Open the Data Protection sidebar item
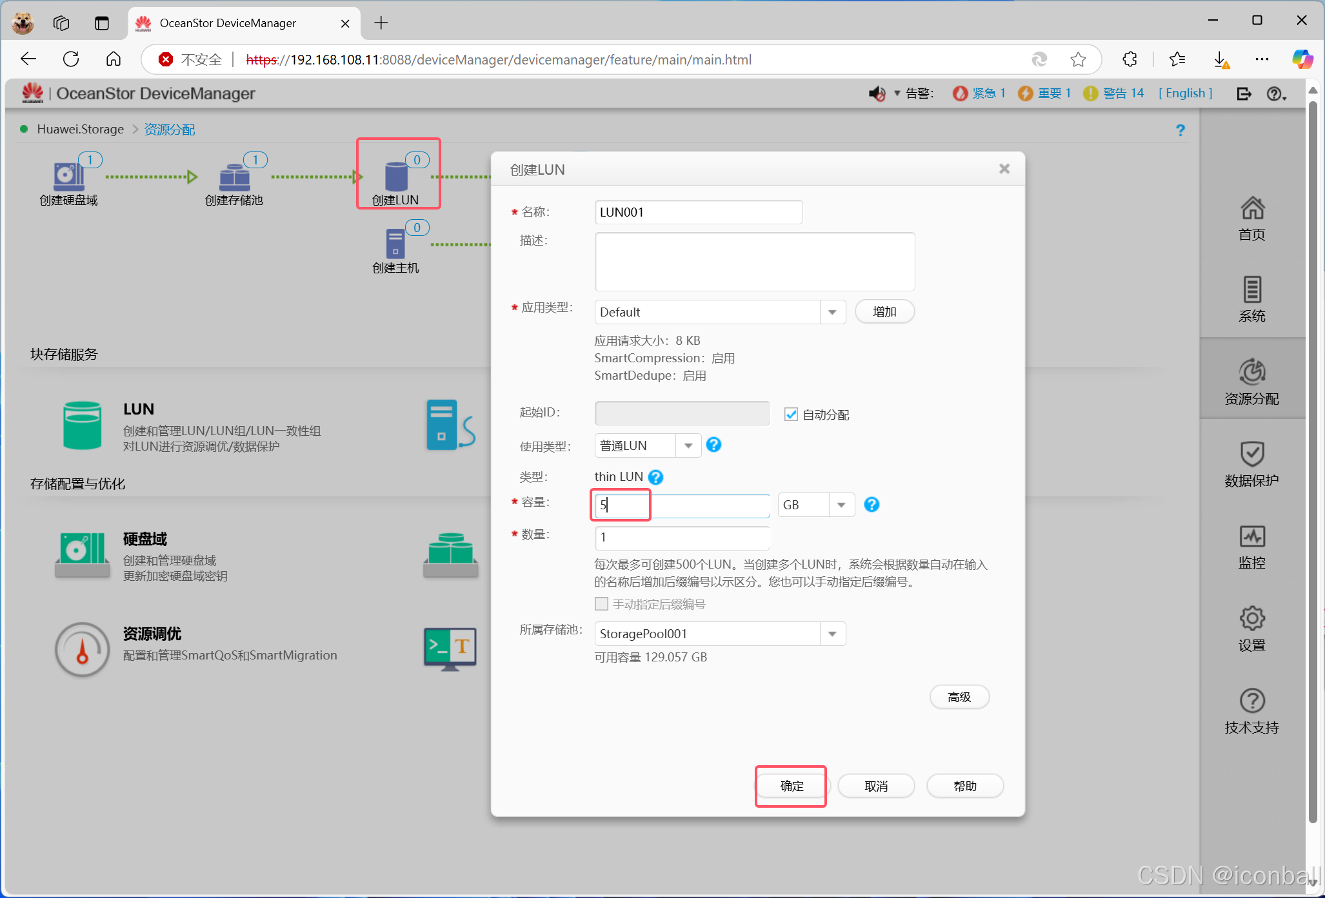 1251,464
